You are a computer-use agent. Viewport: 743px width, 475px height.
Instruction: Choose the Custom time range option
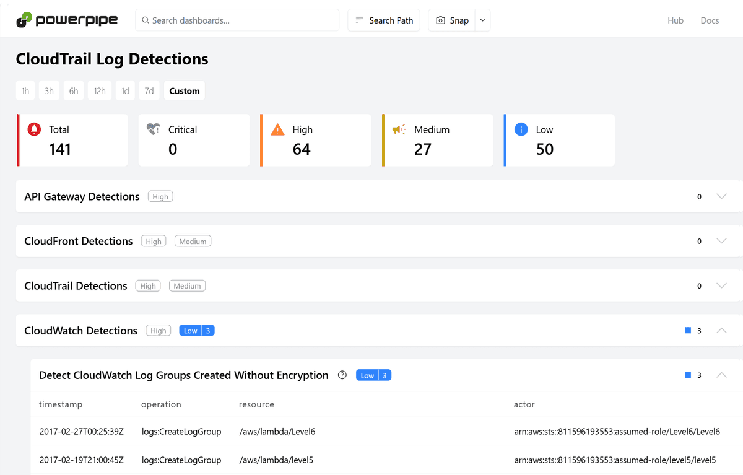[185, 91]
